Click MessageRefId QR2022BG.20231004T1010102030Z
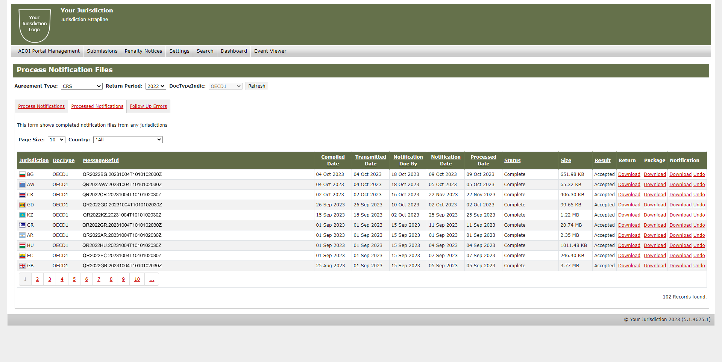Image resolution: width=722 pixels, height=362 pixels. click(x=122, y=174)
